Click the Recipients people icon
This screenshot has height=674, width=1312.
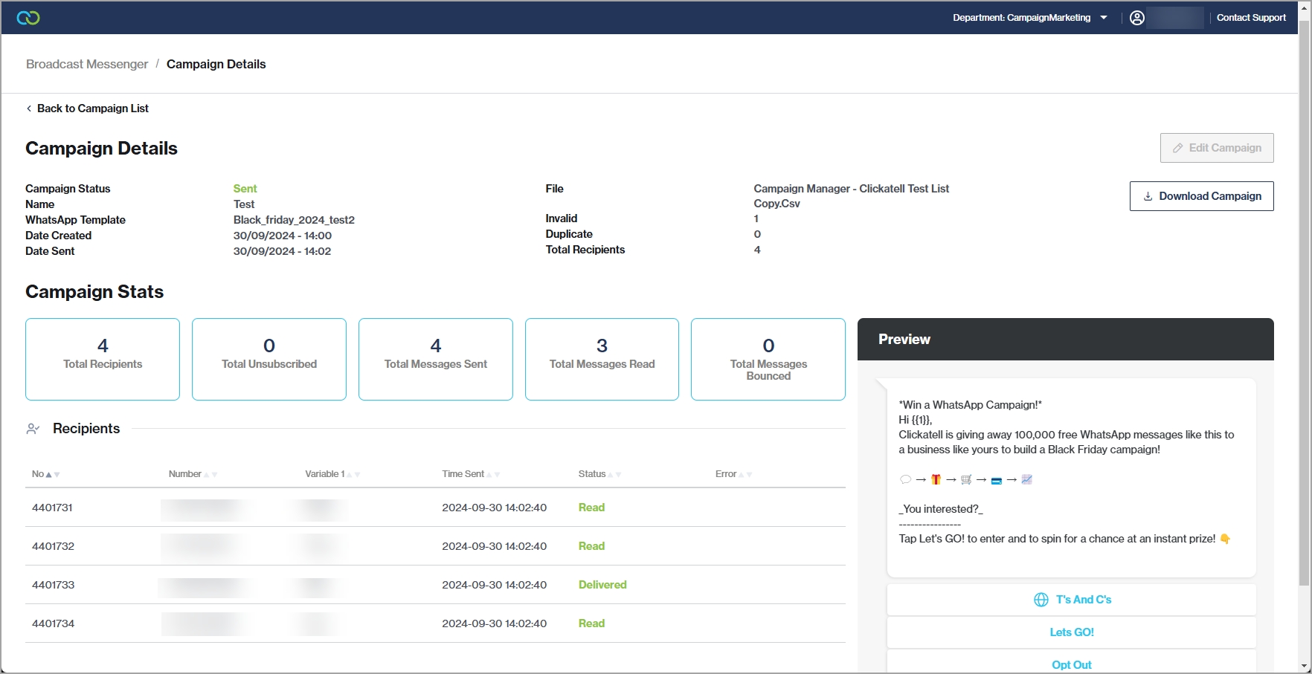coord(33,429)
